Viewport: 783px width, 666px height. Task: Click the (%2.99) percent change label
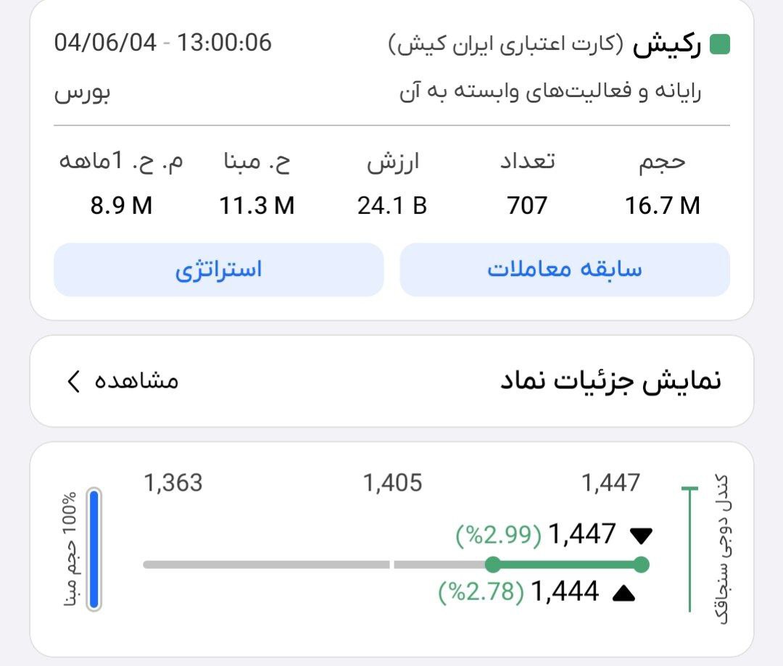499,536
